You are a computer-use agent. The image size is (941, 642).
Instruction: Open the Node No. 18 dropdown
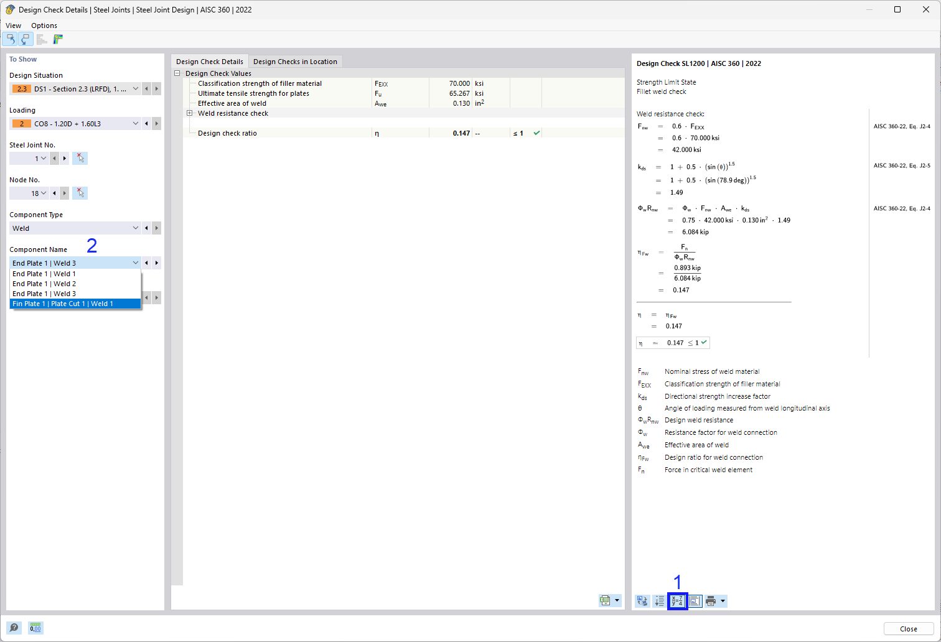click(29, 193)
